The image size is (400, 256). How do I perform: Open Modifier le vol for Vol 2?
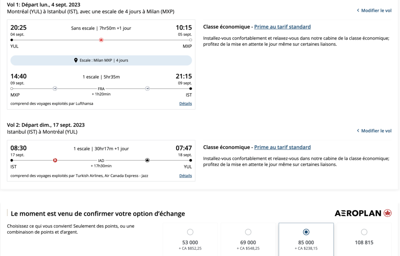coord(376,131)
